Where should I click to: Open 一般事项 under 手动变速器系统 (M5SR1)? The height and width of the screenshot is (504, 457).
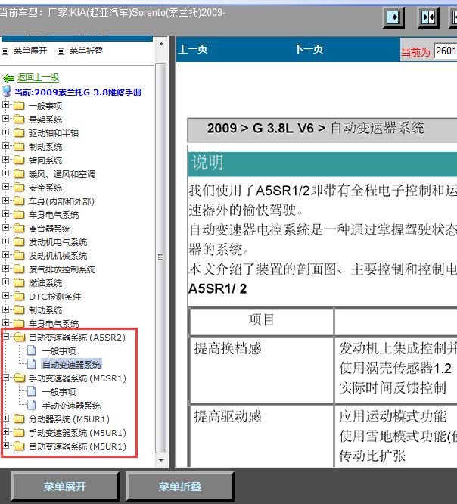[x=59, y=392]
